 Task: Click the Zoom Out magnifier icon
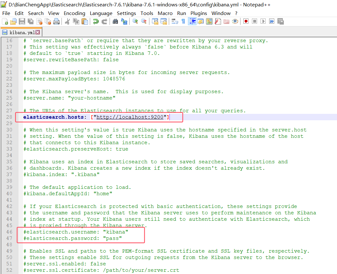(x=144, y=21)
